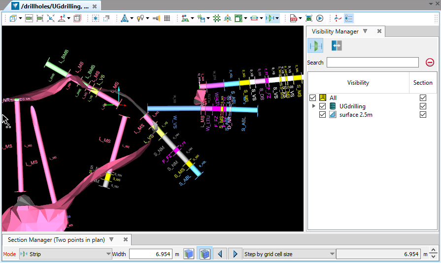Step section forward with right arrow

pyautogui.click(x=235, y=254)
